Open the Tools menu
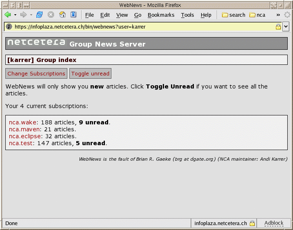 187,15
